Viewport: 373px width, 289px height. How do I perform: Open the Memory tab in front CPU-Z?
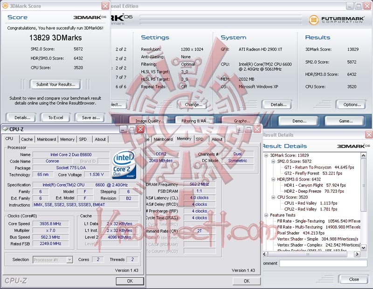[x=67, y=139]
